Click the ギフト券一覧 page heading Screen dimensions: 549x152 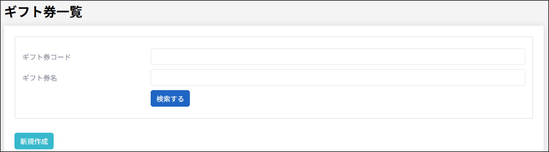pyautogui.click(x=43, y=12)
